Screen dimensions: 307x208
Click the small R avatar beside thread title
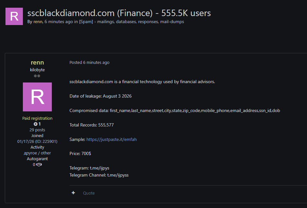pyautogui.click(x=14, y=16)
